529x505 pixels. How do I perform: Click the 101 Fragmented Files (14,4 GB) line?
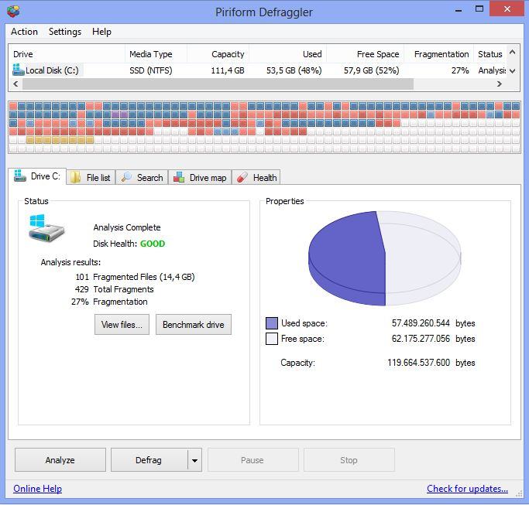[135, 277]
